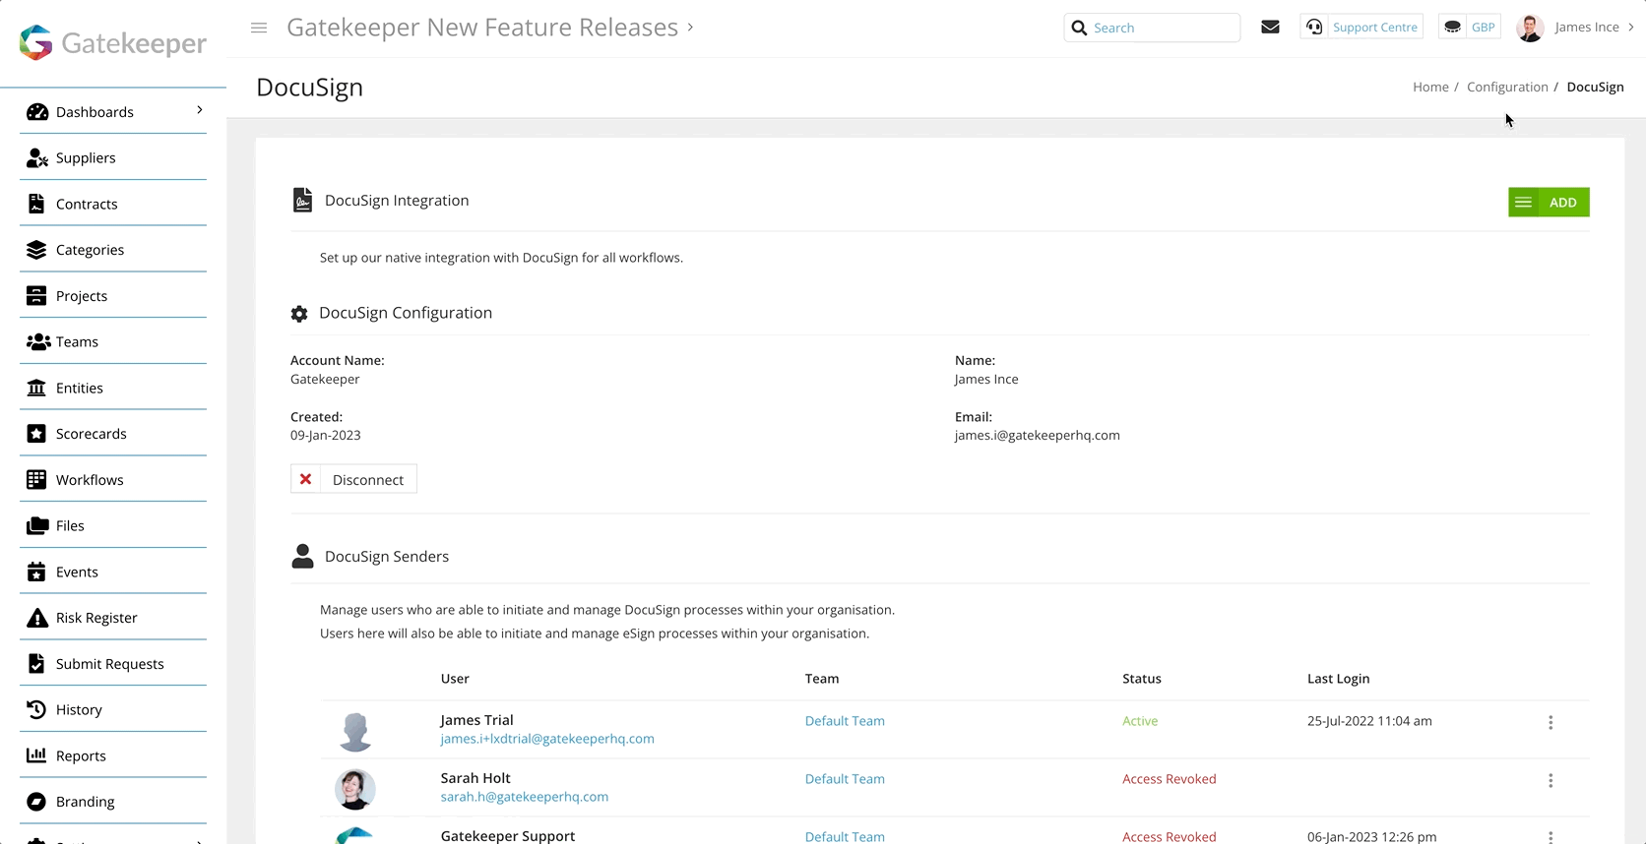Click the green ADD button
This screenshot has height=844, width=1646.
coord(1549,203)
